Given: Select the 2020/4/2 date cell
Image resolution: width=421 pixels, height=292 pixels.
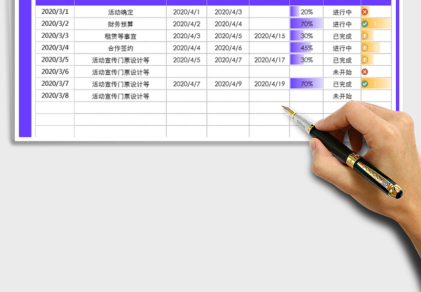Looking at the screenshot, I should 187,24.
